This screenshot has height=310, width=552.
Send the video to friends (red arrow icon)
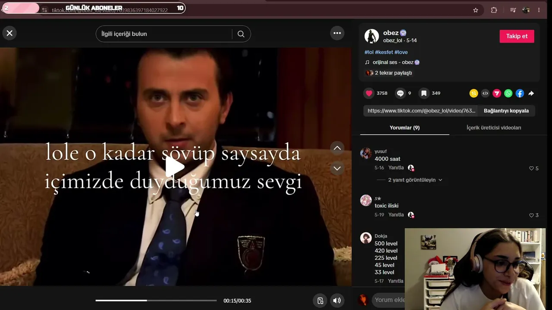point(497,93)
